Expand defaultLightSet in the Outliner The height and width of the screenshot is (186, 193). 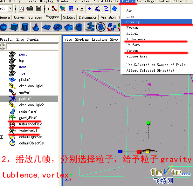[x=2, y=137]
